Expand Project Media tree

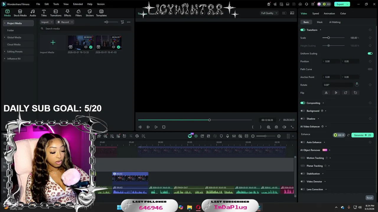coord(4,23)
